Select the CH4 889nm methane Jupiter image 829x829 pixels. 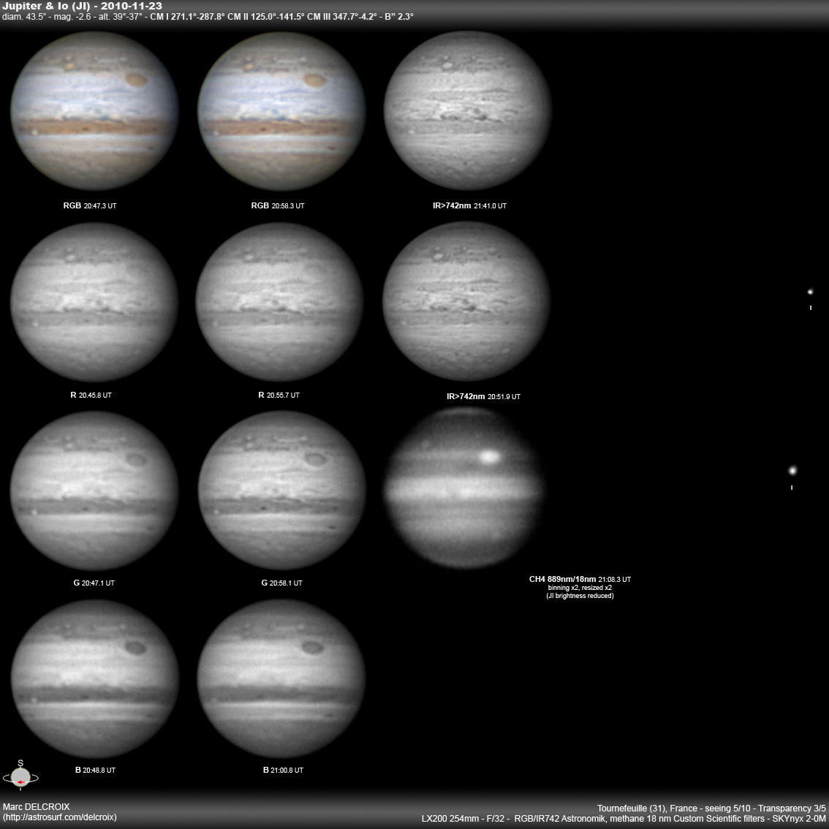click(465, 488)
